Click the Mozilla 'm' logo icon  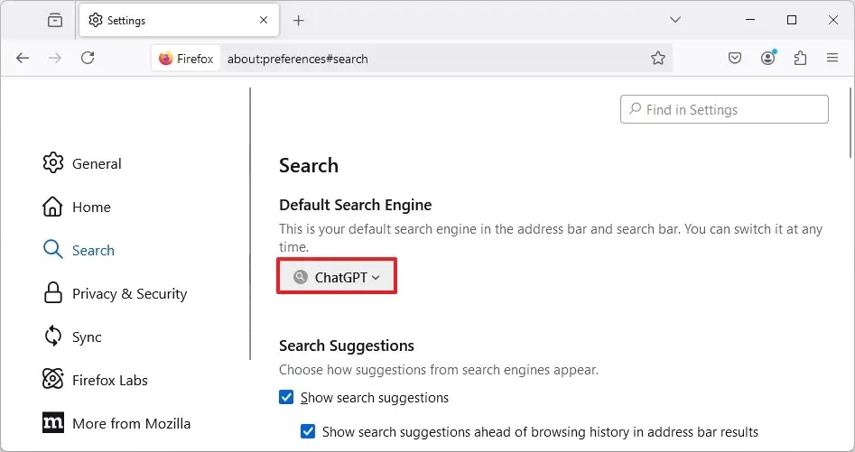(53, 422)
